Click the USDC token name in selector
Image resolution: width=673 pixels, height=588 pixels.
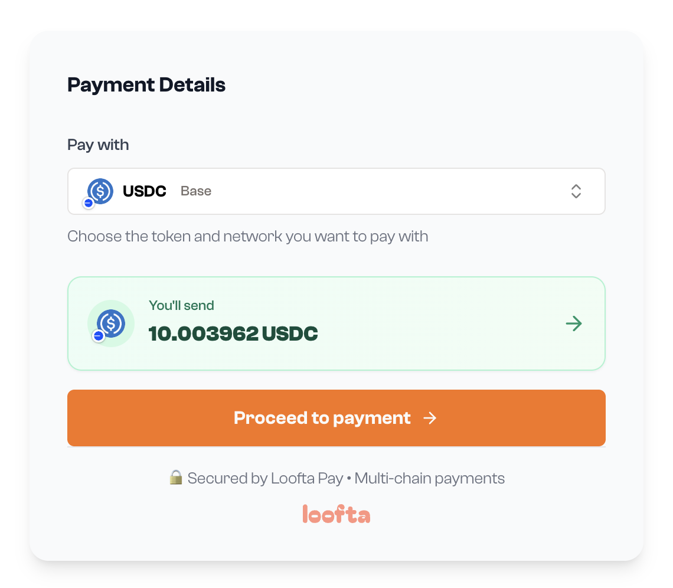pos(145,191)
